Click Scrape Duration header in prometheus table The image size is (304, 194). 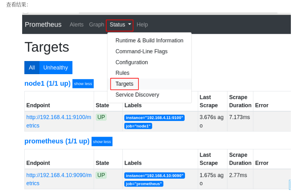pyautogui.click(x=240, y=159)
